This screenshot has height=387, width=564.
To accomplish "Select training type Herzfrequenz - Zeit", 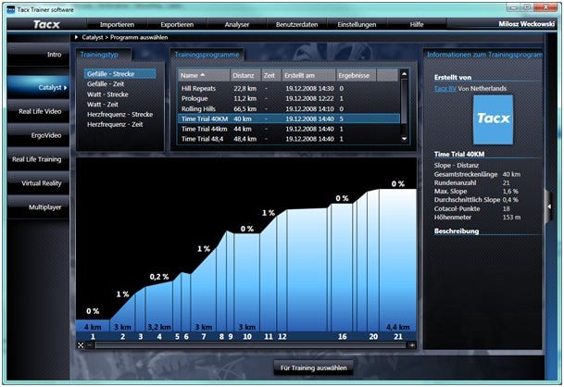I will tap(115, 124).
